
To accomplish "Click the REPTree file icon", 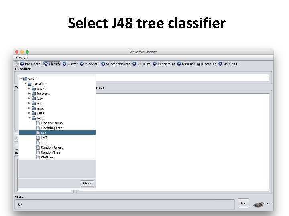I will point(38,157).
